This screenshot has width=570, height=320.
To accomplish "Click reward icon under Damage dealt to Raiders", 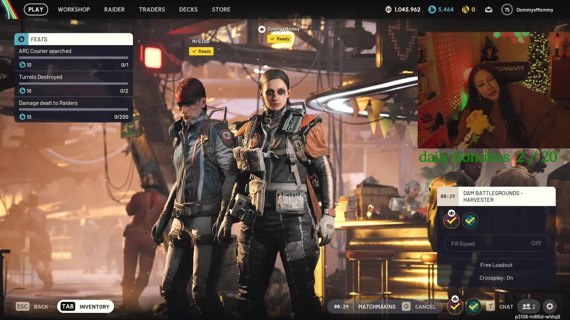I will click(x=22, y=117).
